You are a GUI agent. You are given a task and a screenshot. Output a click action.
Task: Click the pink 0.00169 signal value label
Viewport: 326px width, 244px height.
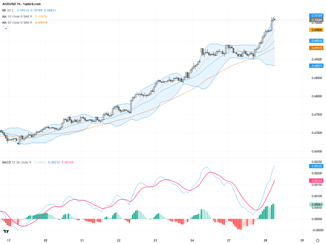[316, 181]
